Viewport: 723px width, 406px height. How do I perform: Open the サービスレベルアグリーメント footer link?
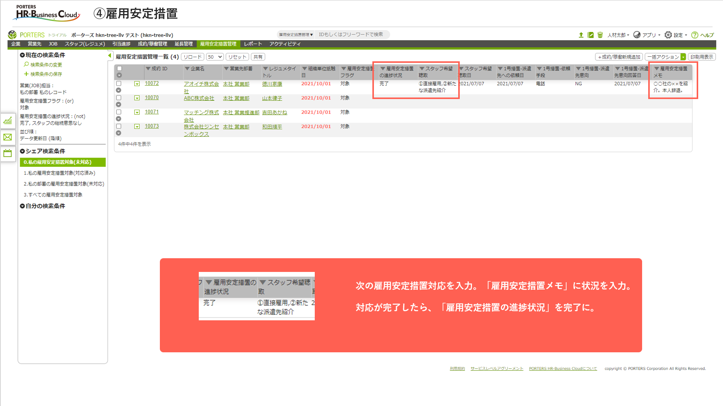(x=497, y=368)
